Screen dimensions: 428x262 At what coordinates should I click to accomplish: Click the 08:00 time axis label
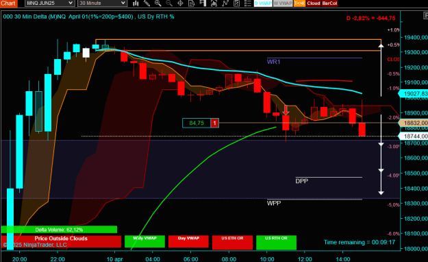(229, 259)
